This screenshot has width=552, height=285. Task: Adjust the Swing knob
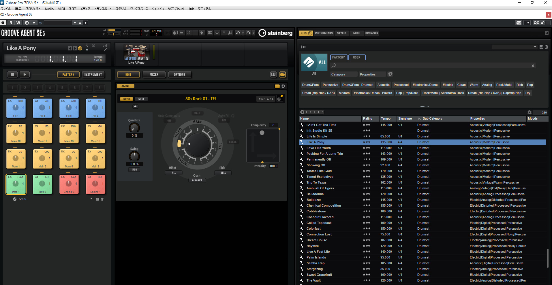click(134, 156)
